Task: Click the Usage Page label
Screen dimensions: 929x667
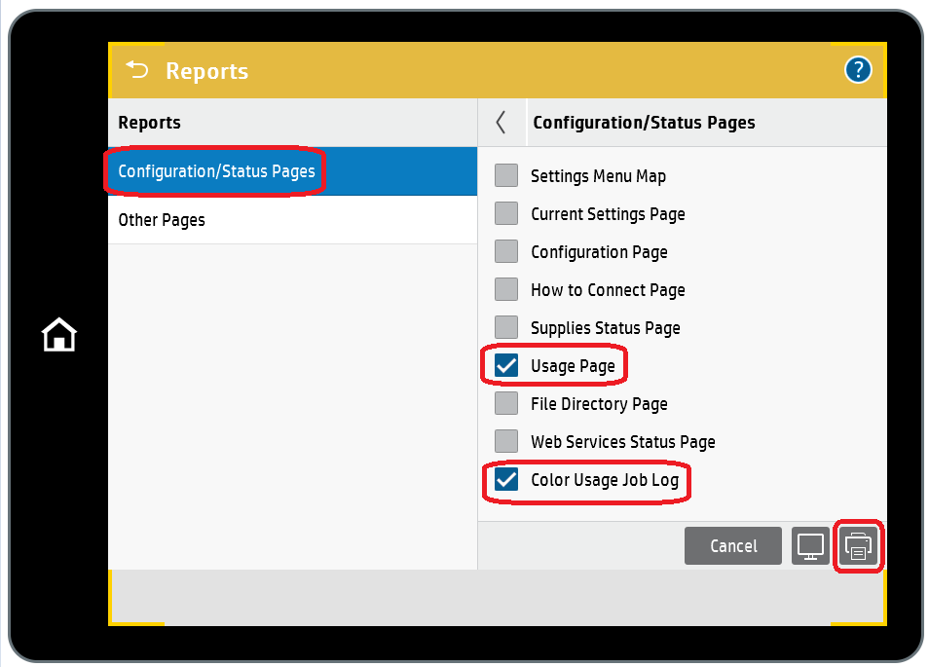Action: click(x=573, y=366)
